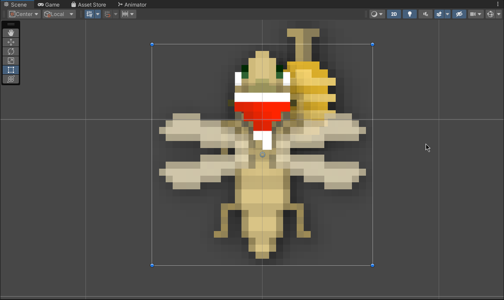Click the bottom-left rect transform handle

(x=152, y=265)
